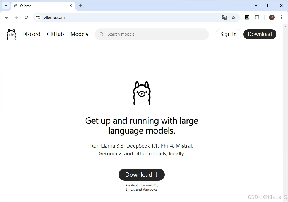Click the magnifier icon in search box
288x202 pixels.
102,34
